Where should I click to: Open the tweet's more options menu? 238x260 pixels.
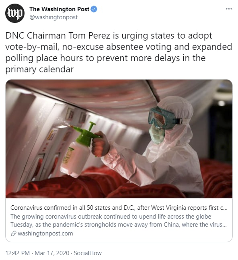[x=229, y=9]
